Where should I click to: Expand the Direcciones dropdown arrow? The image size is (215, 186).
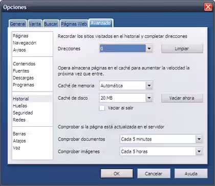coord(149,49)
